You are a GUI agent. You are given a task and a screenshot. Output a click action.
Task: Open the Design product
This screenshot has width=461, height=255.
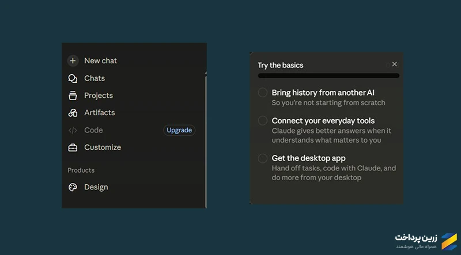click(96, 187)
